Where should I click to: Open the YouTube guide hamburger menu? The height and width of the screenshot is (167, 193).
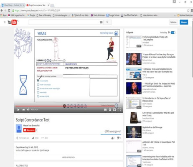[x=5, y=22]
